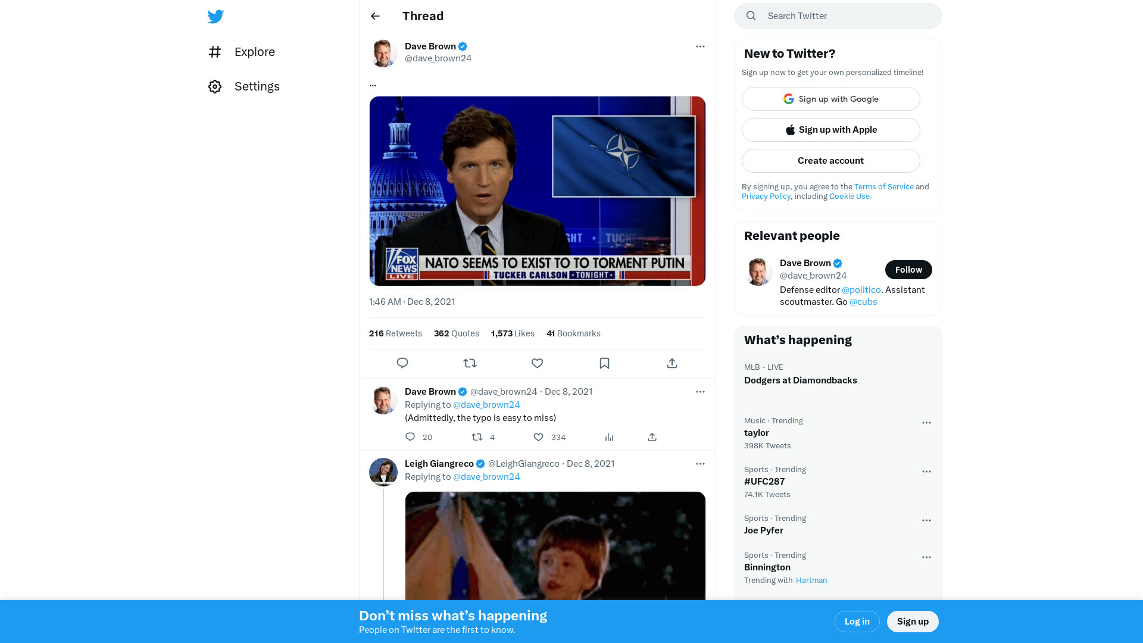Open more options on typo reply tweet
The image size is (1143, 643).
point(700,392)
